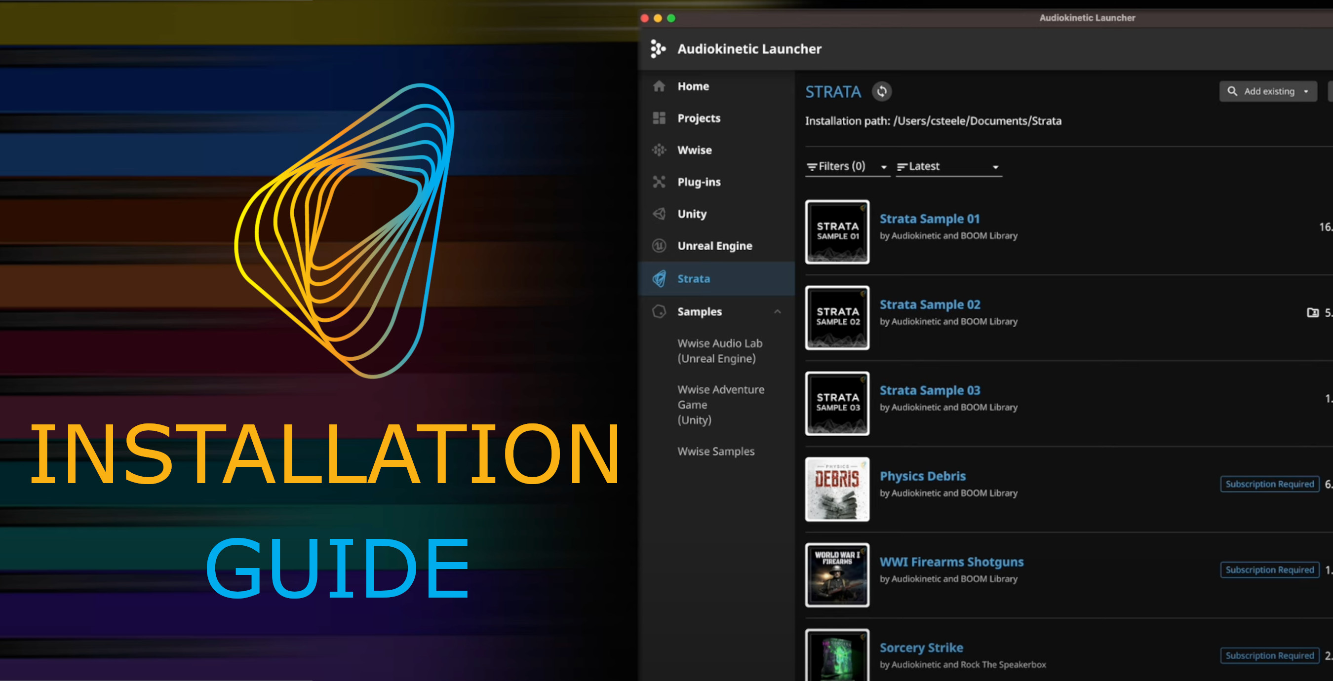Click the Unreal Engine logo icon
Viewport: 1333px width, 681px height.
coord(659,246)
